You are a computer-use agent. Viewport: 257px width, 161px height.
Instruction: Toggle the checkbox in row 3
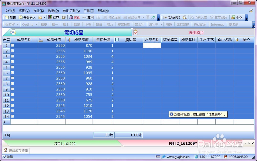click(12, 56)
